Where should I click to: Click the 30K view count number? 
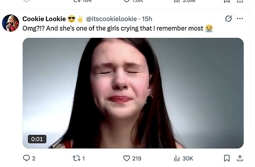tap(188, 158)
